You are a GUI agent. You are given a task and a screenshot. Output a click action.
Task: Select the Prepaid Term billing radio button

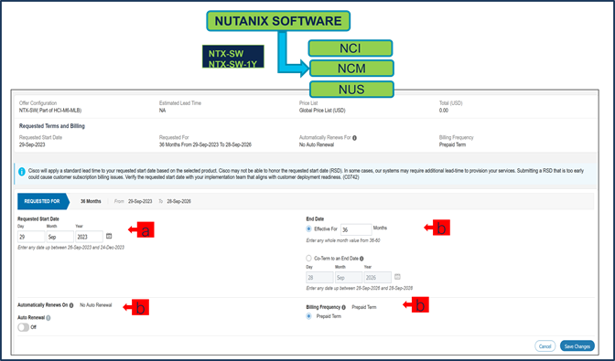[308, 316]
